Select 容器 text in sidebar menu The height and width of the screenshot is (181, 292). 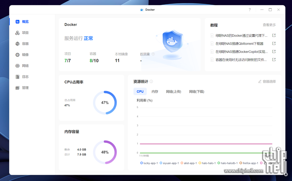click(25, 44)
